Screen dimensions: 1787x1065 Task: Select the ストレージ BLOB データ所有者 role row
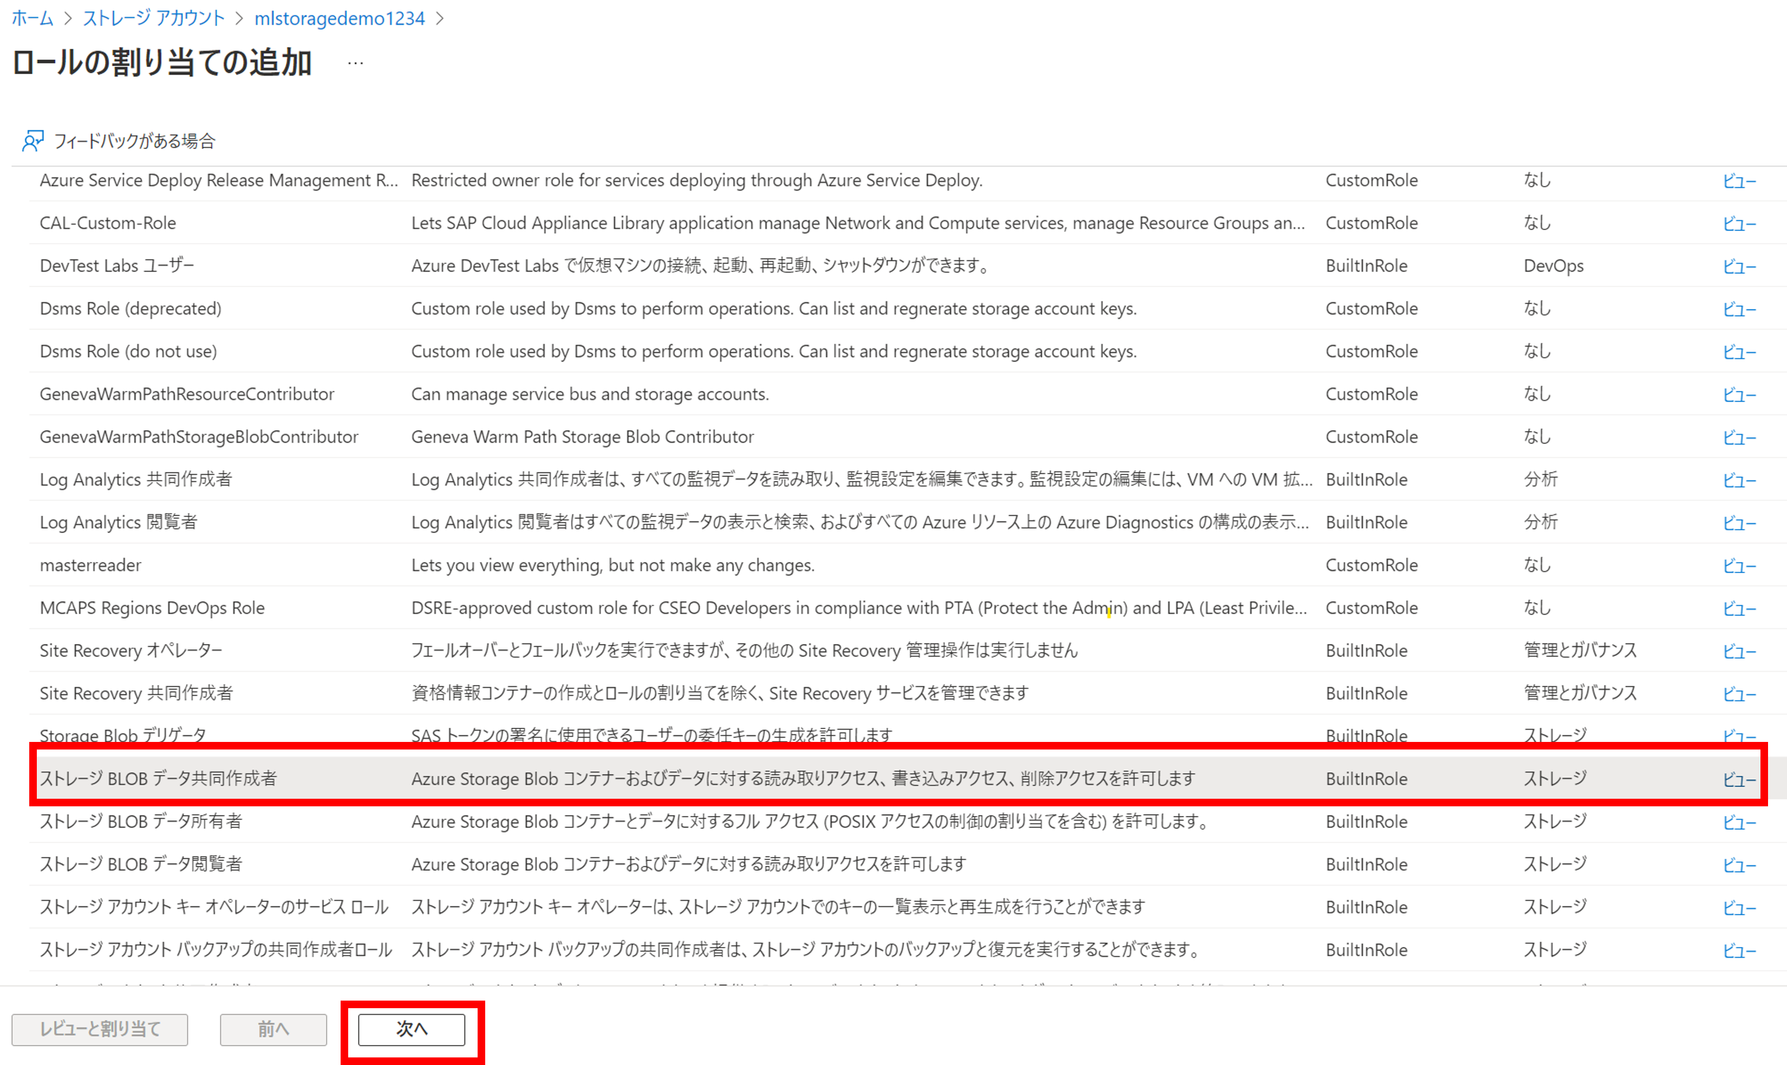pos(141,821)
